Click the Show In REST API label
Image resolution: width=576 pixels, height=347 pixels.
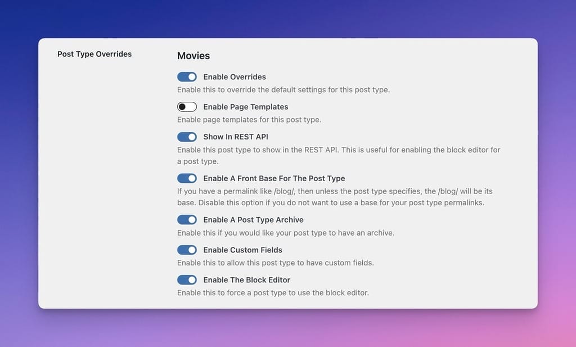[x=236, y=136]
